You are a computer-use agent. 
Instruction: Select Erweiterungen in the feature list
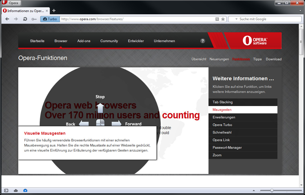(x=243, y=117)
